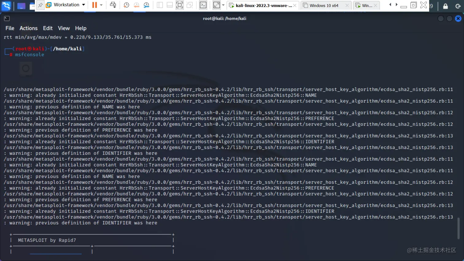The image size is (464, 261).
Task: Close the root@kali terminal window
Action: pos(458,19)
